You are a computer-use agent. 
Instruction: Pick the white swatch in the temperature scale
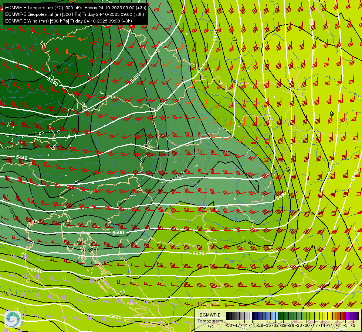[251, 316]
